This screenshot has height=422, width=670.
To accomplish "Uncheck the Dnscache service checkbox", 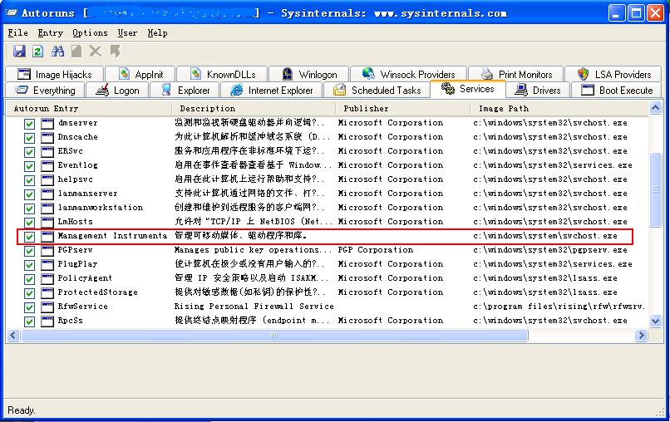I will 29,138.
